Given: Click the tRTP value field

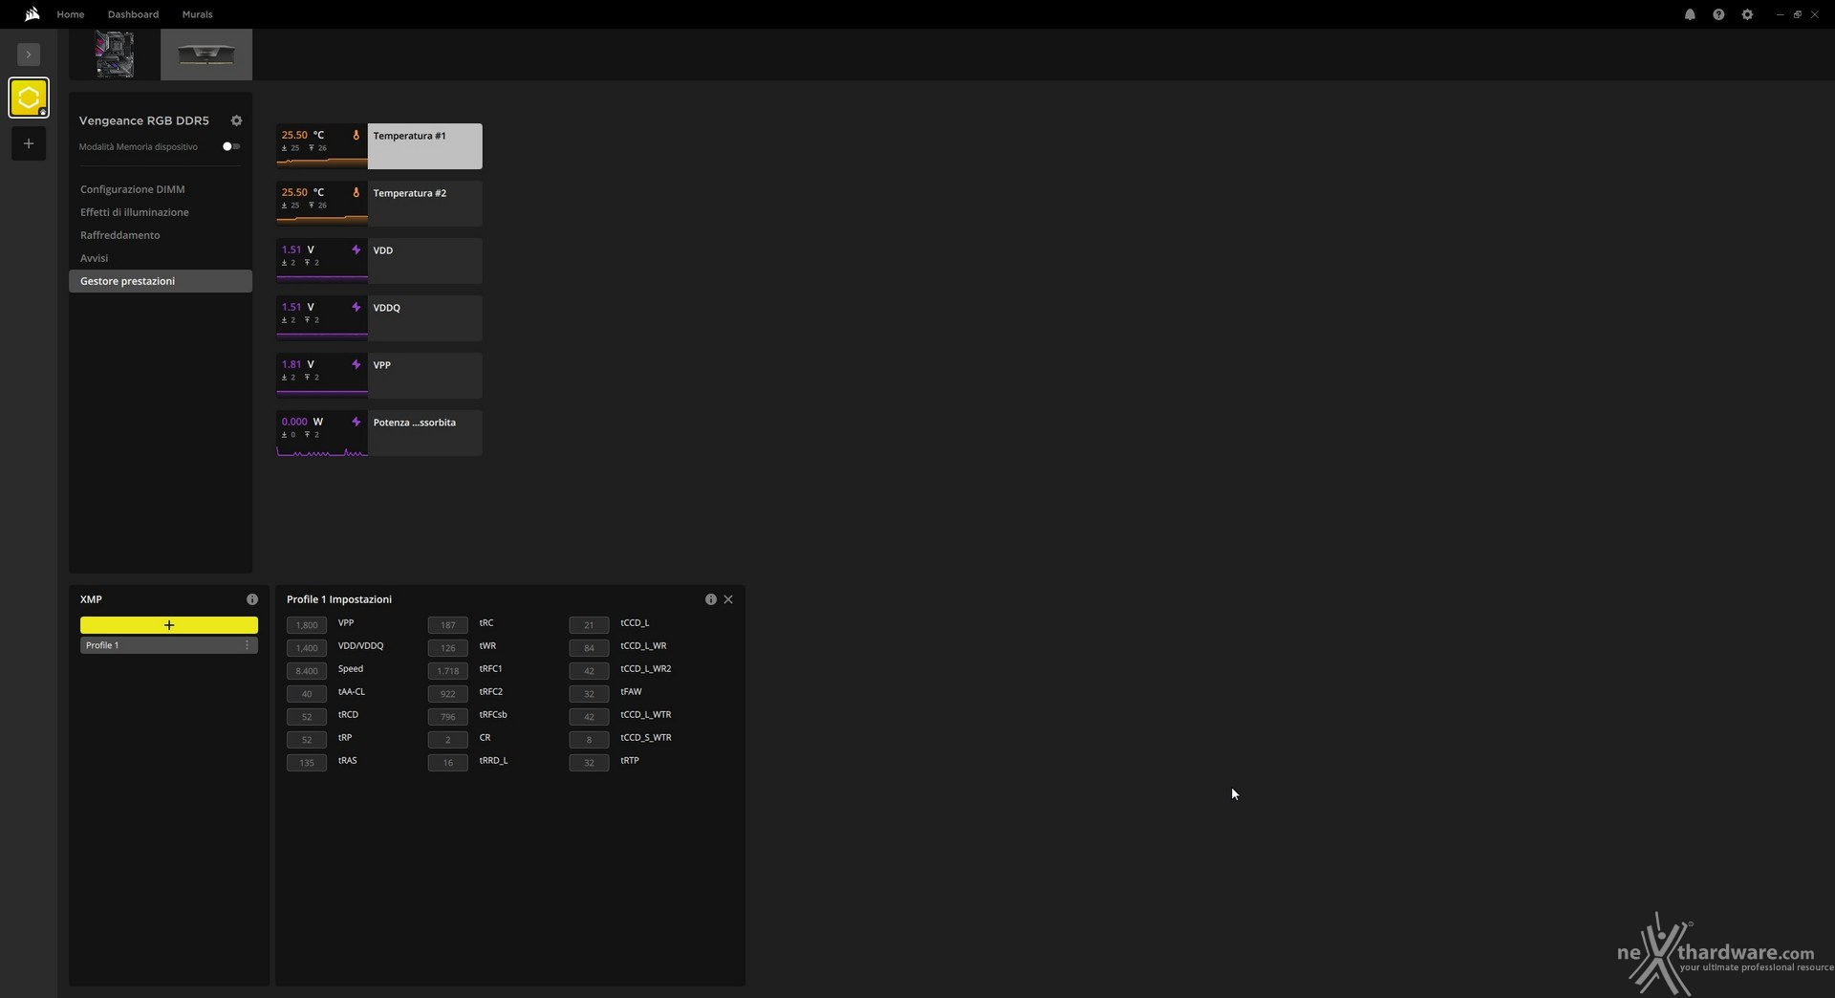Looking at the screenshot, I should (x=589, y=763).
